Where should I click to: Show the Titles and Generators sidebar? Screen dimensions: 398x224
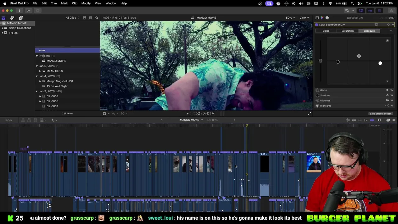tap(21, 18)
